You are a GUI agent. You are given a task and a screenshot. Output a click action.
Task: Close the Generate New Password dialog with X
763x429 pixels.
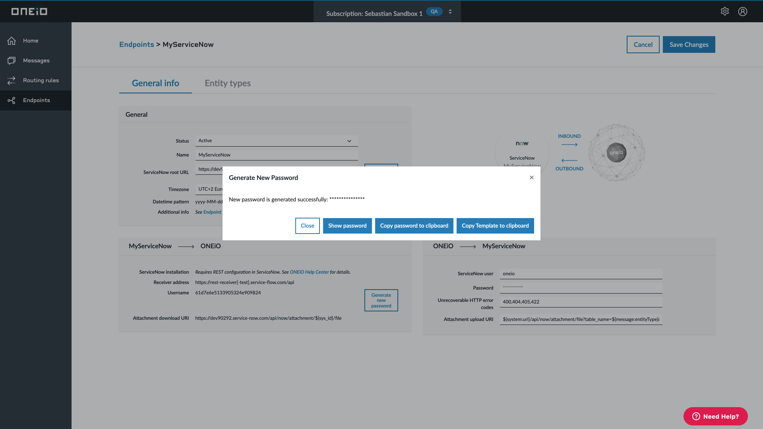tap(532, 178)
